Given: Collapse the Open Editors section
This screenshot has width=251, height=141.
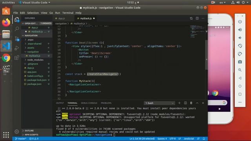Looking at the screenshot, I should click(x=37, y=23).
